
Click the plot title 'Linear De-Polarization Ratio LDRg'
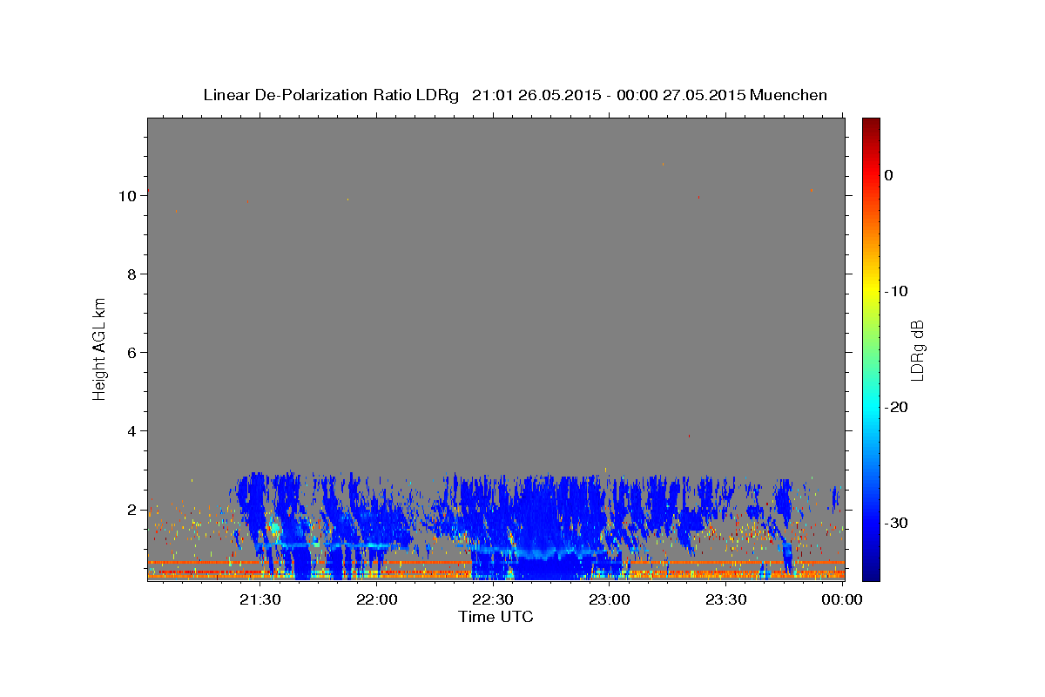click(x=331, y=95)
